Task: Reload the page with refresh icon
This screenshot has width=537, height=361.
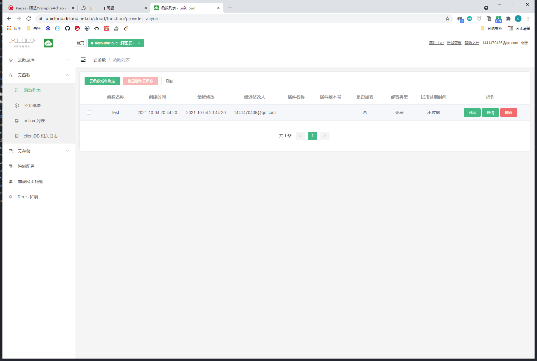Action: pyautogui.click(x=29, y=19)
